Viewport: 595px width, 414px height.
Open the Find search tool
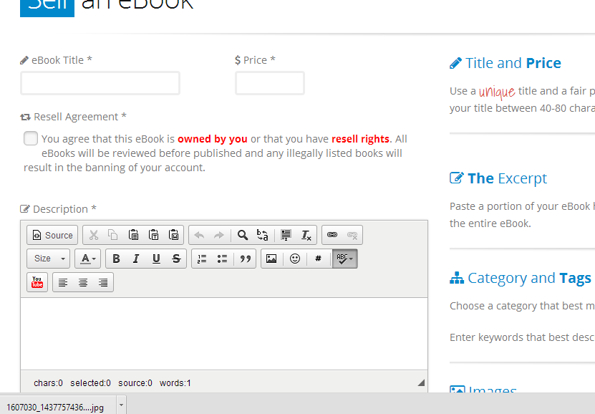(x=243, y=235)
